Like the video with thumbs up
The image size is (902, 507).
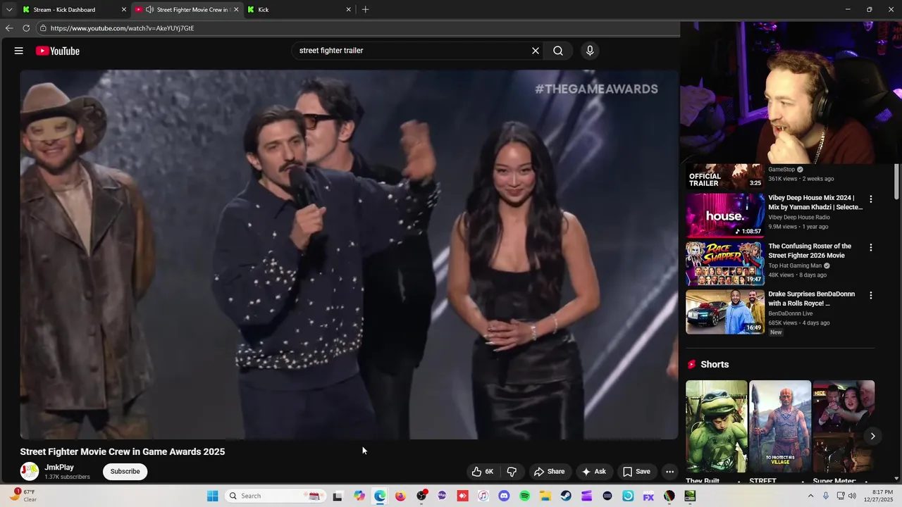483,472
